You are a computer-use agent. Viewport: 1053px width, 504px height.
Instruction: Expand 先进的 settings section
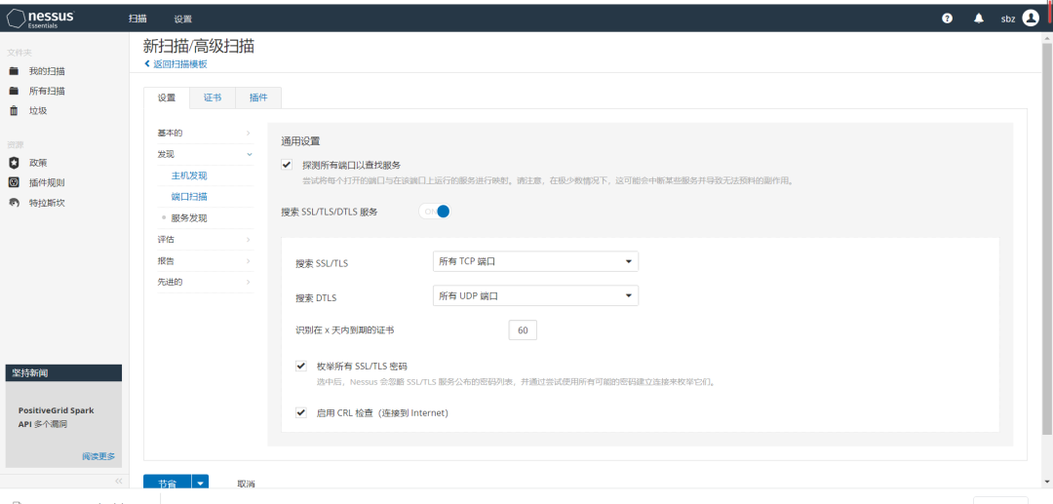205,282
